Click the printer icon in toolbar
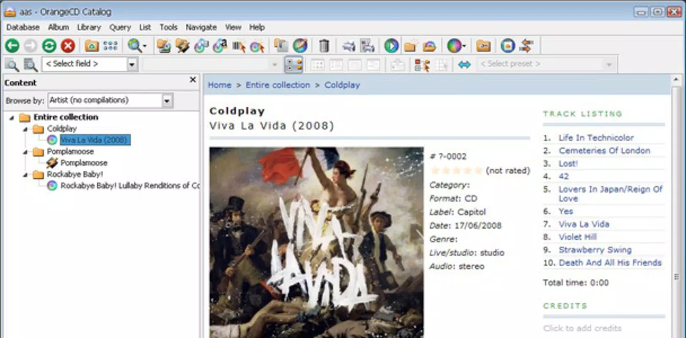Screen dimensions: 686x338 (x=348, y=46)
